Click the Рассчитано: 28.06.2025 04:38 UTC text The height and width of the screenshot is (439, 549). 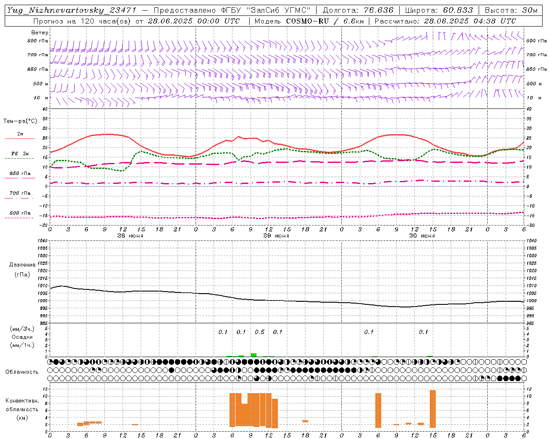click(445, 21)
